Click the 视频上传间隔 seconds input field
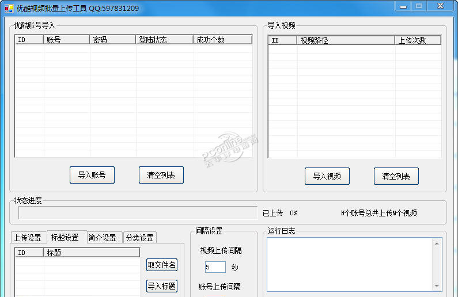Image resolution: width=458 pixels, height=297 pixels. pos(215,267)
